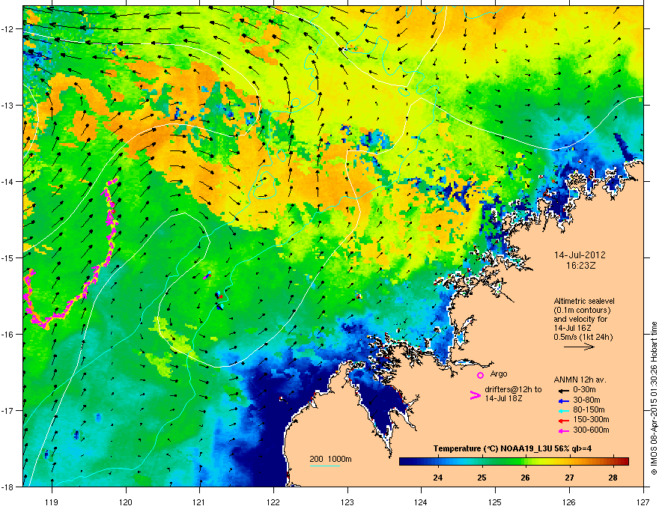Click the '300-600m' depth label
Screen dimensions: 659x509
click(x=591, y=430)
